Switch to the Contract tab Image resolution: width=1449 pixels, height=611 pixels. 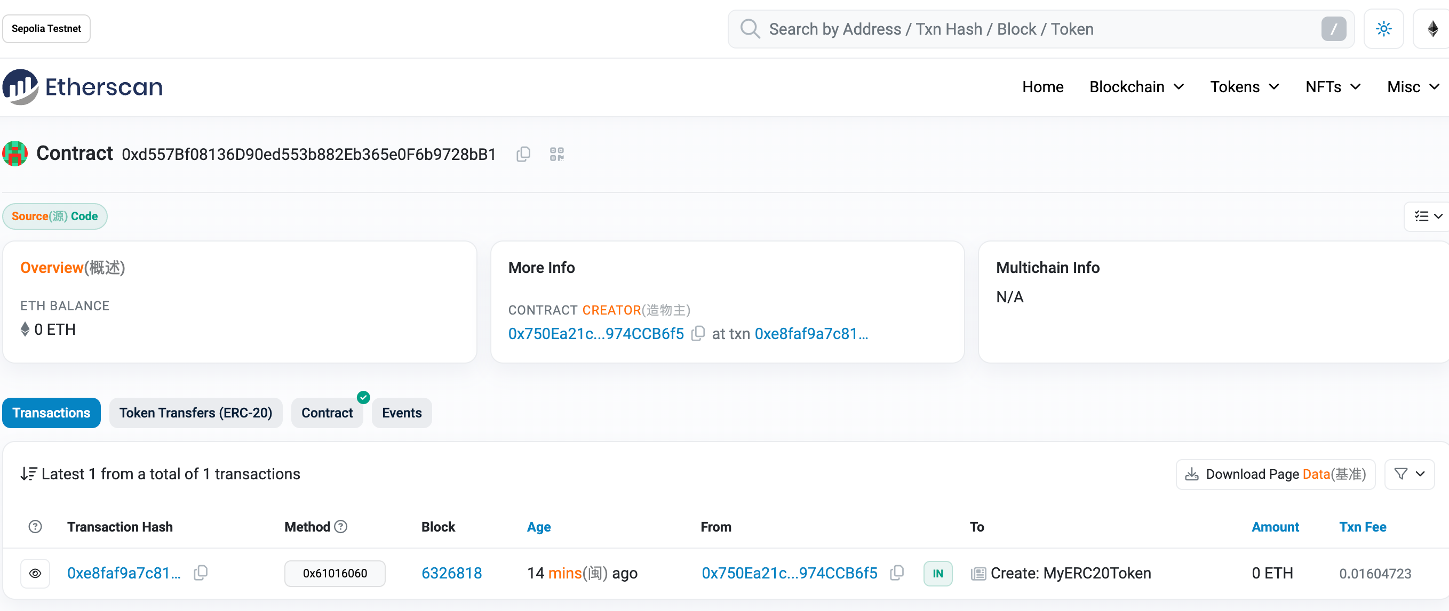[x=327, y=413]
